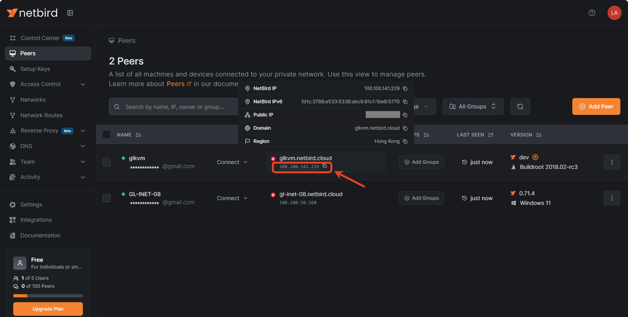Screen dimensions: 628x317
Task: Add groups to the GL-INET-08 peer
Action: click(x=421, y=198)
